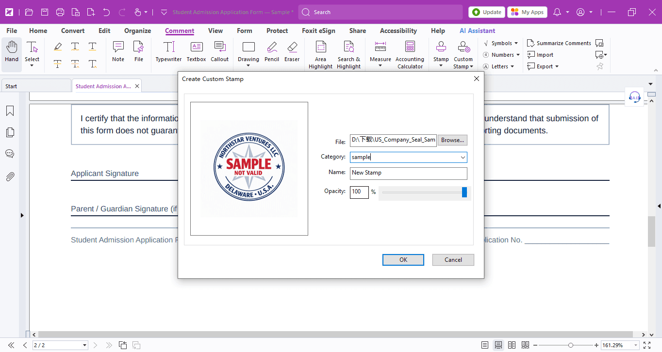The width and height of the screenshot is (662, 352).
Task: Click Summarize Comments
Action: click(x=559, y=43)
